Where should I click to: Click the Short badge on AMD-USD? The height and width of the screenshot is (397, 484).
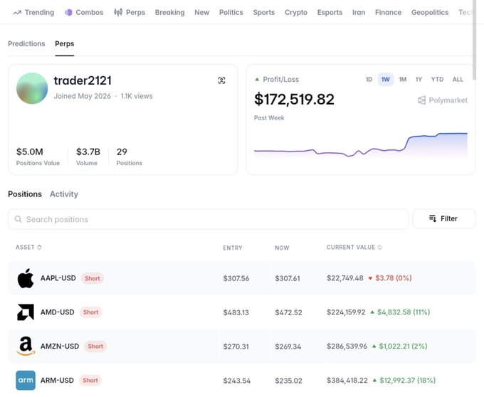[90, 312]
